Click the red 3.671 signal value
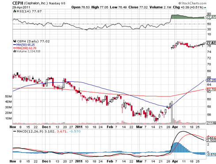This screenshot has width=216, height=164. coord(61,131)
